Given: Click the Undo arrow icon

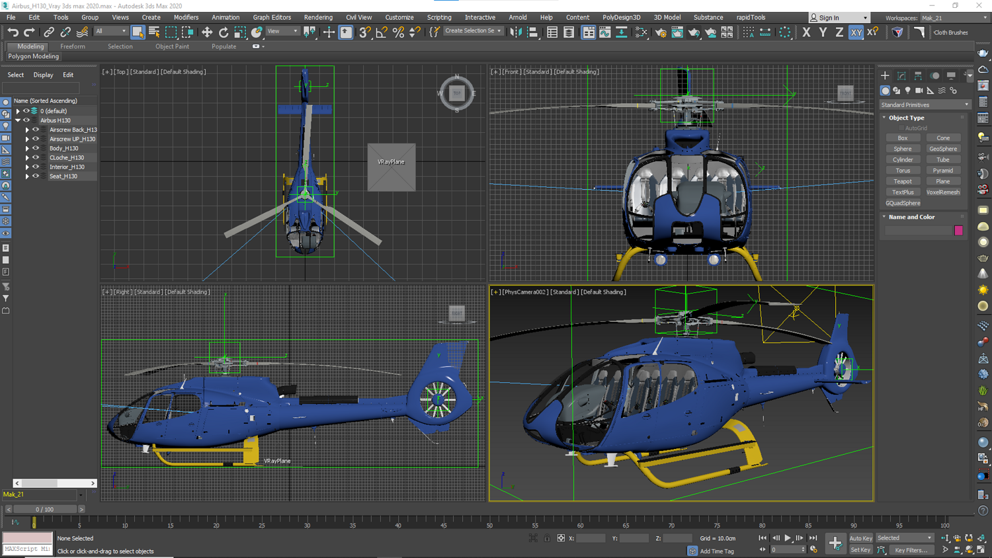Looking at the screenshot, I should (13, 32).
